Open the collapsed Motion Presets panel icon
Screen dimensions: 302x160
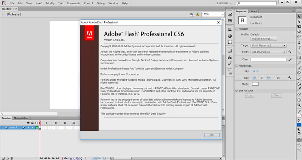pyautogui.click(x=230, y=64)
